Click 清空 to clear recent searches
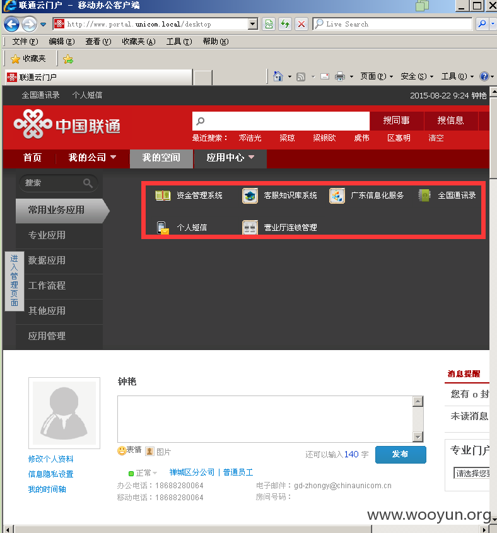The width and height of the screenshot is (497, 533). click(436, 138)
